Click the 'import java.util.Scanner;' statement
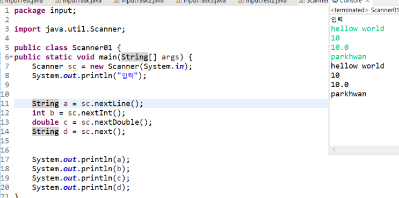Screen dimensions: 399x198 (70, 29)
